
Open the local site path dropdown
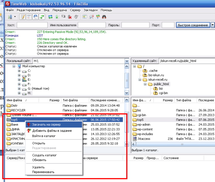tap(126, 61)
